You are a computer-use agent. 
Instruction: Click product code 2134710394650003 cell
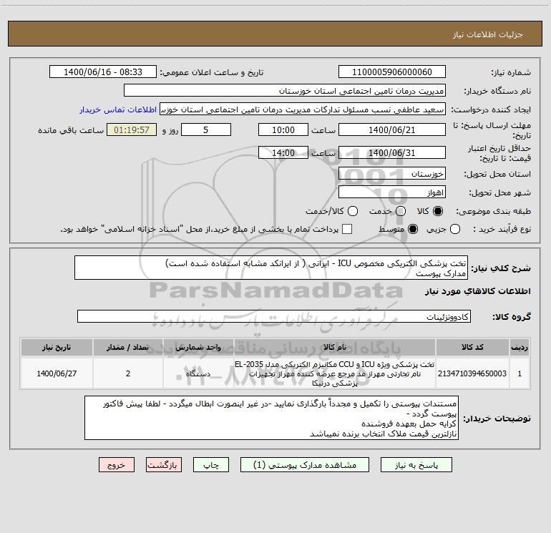tap(472, 373)
